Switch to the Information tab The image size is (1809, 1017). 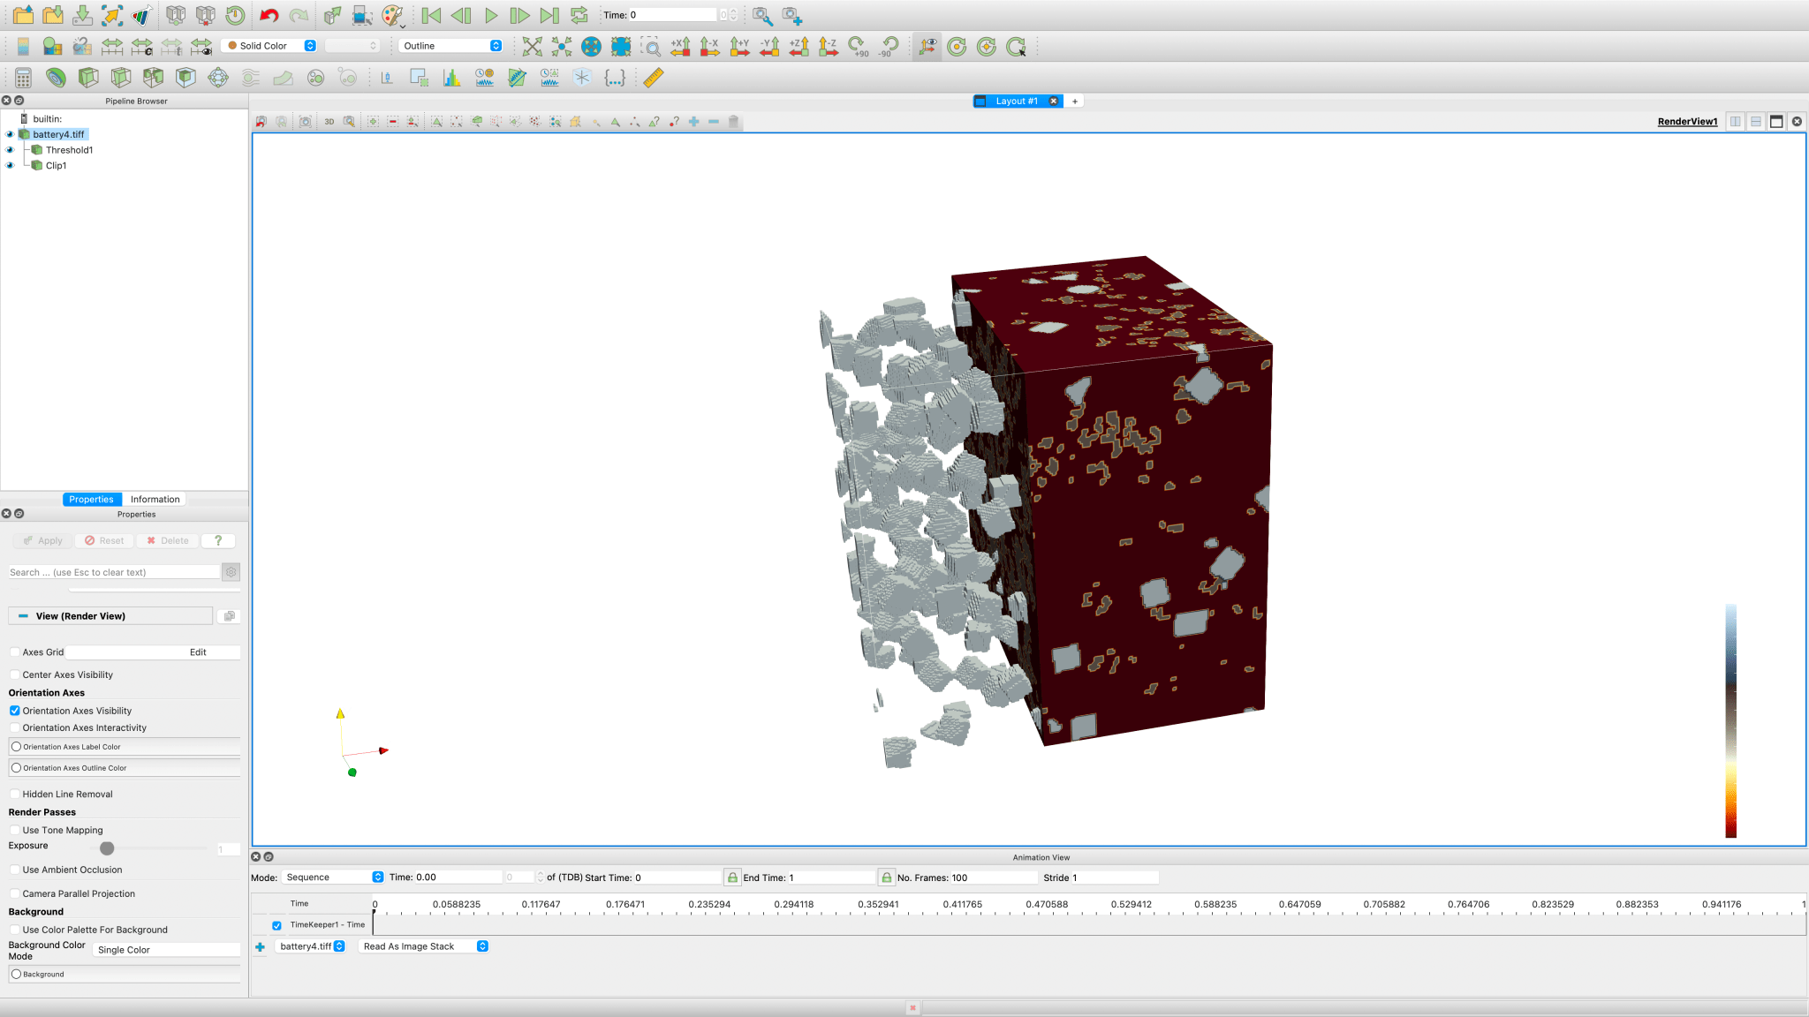pos(155,499)
